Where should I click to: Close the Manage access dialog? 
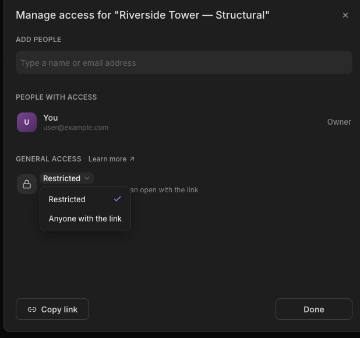click(x=345, y=15)
